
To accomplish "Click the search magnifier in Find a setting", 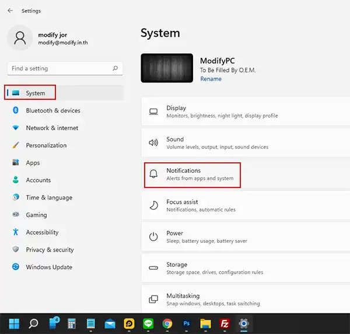I will (x=115, y=68).
